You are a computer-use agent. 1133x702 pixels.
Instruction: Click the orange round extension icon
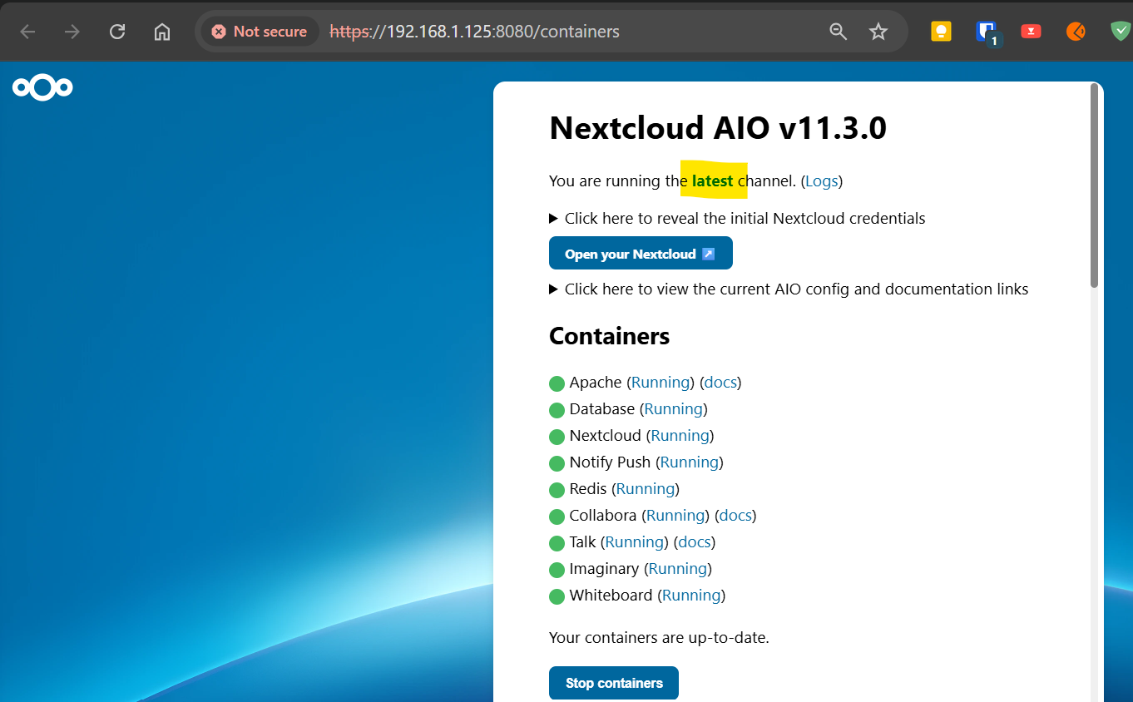[1076, 32]
